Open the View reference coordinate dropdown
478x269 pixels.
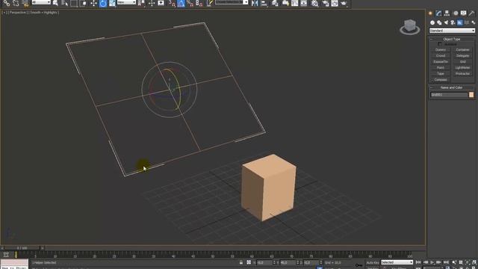126,2
